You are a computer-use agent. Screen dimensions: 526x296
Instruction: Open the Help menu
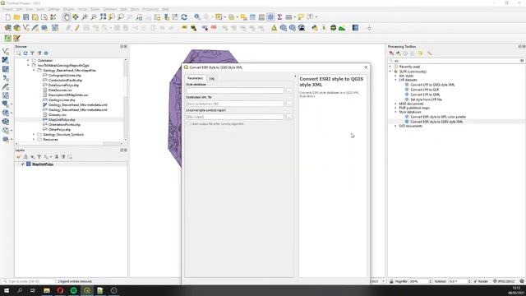coord(165,9)
